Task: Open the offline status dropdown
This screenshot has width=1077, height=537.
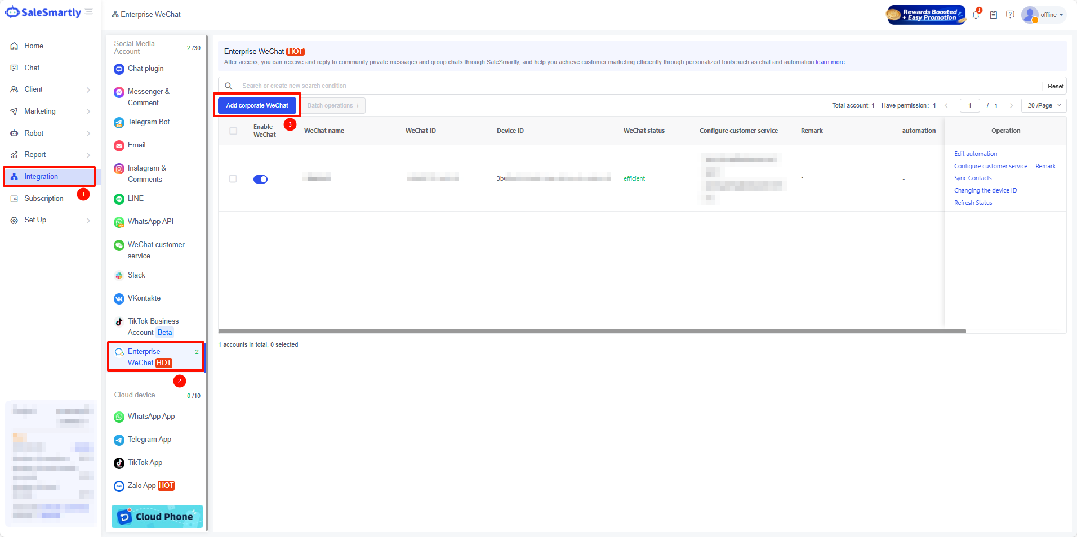Action: click(1052, 15)
